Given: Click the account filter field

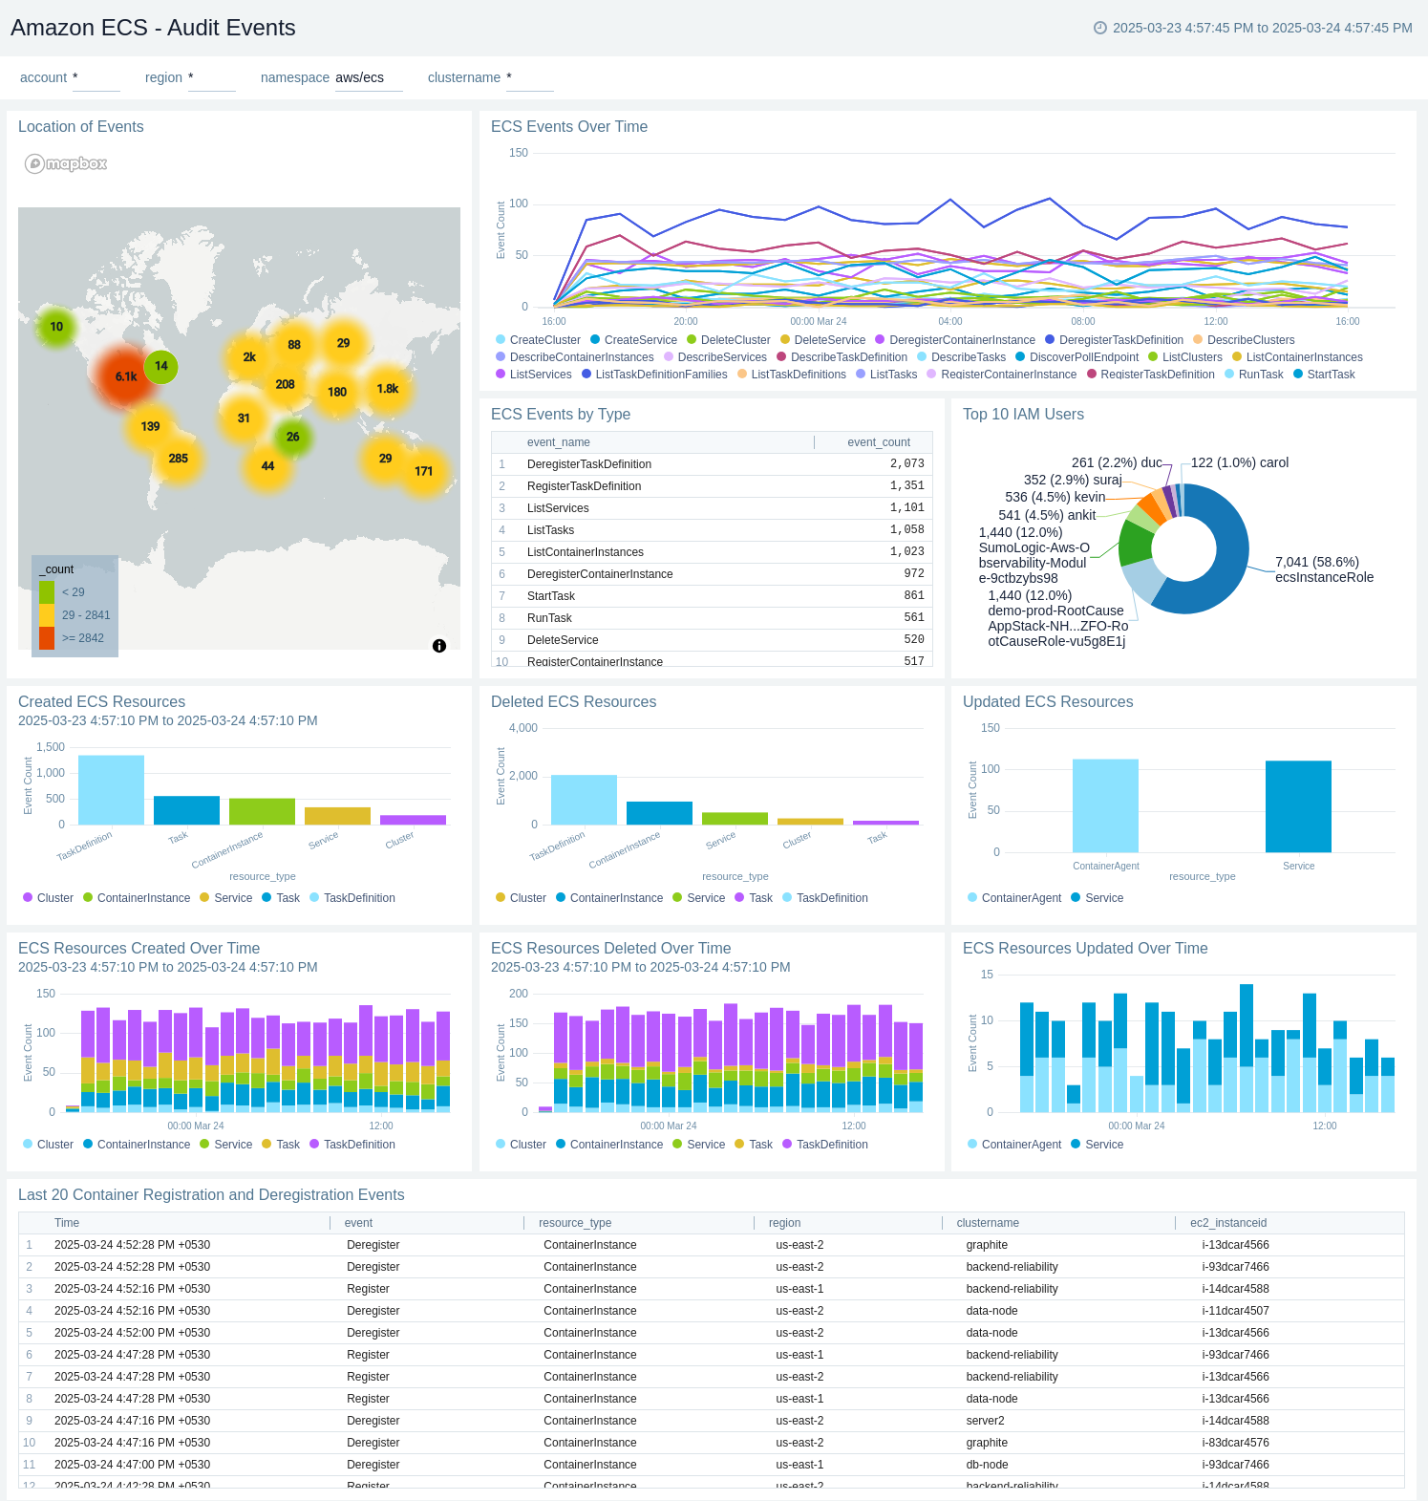Looking at the screenshot, I should point(96,77).
